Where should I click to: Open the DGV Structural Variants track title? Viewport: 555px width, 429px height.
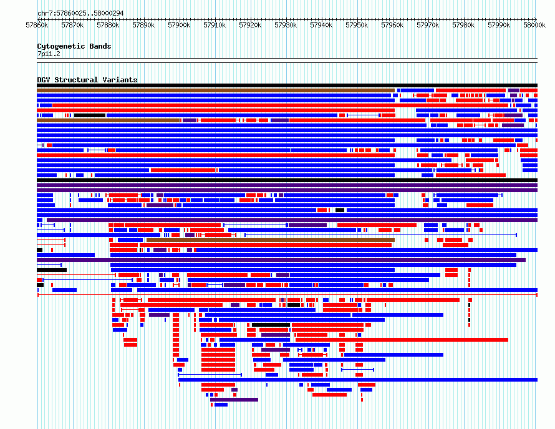[87, 80]
